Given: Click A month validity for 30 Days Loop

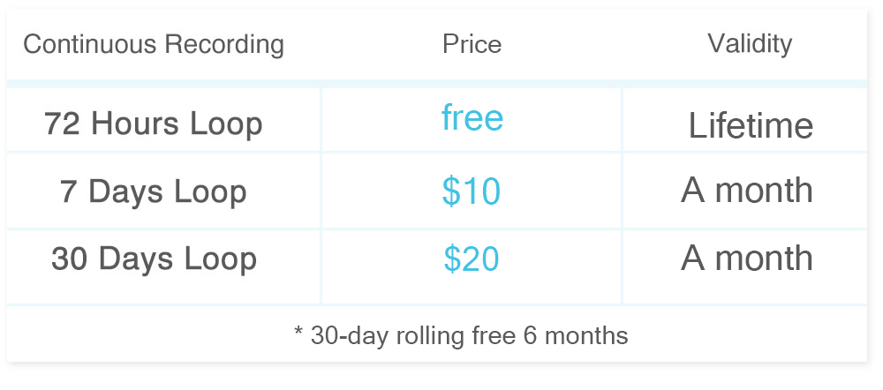Looking at the screenshot, I should pos(747,258).
